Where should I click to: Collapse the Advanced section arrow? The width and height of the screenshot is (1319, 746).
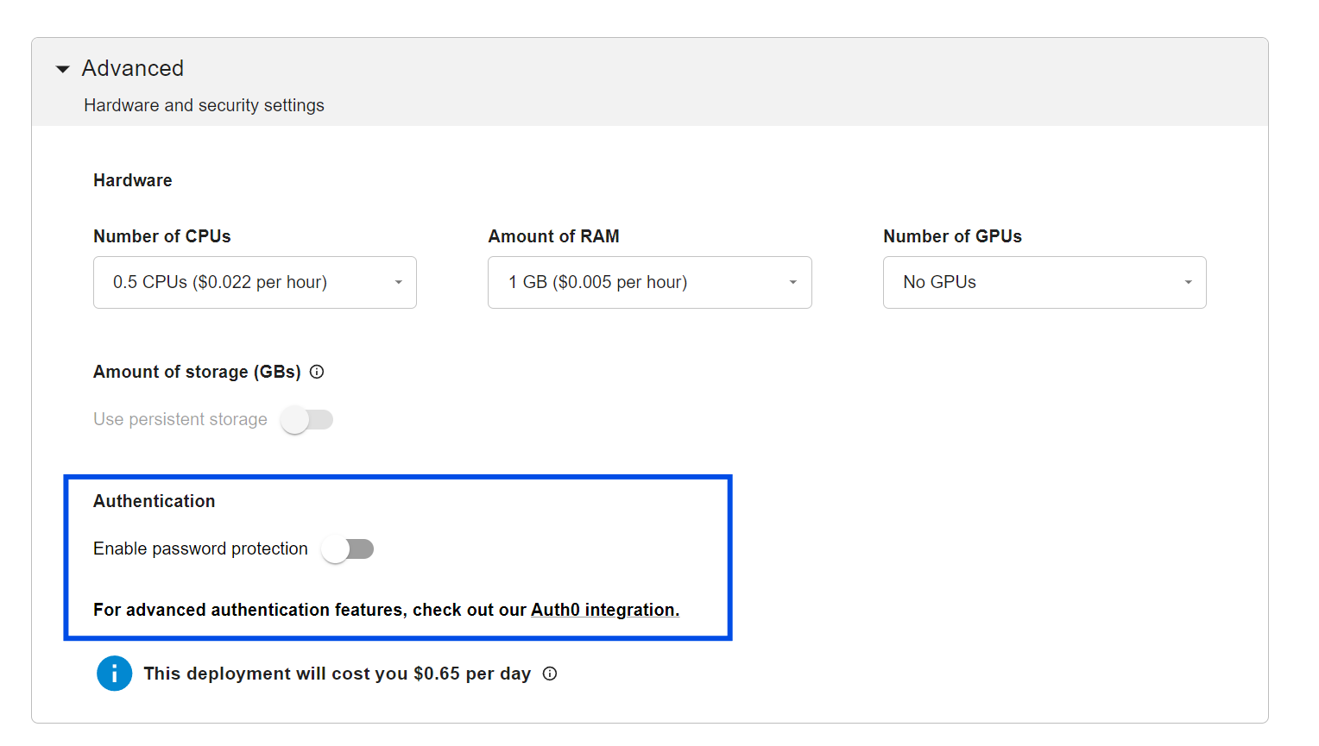(x=62, y=69)
